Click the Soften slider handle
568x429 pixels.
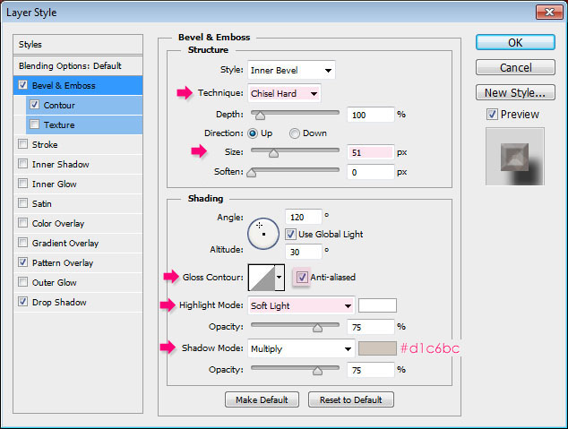(x=251, y=173)
